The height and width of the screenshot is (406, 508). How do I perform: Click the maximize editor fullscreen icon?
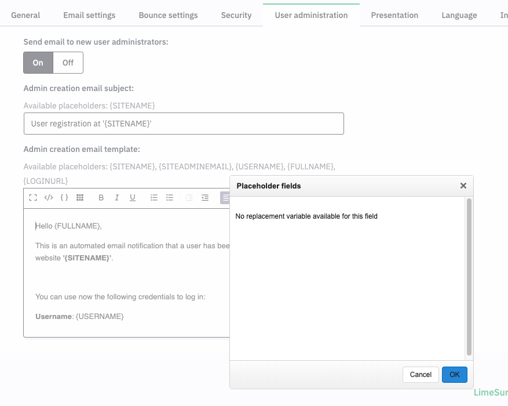[33, 198]
